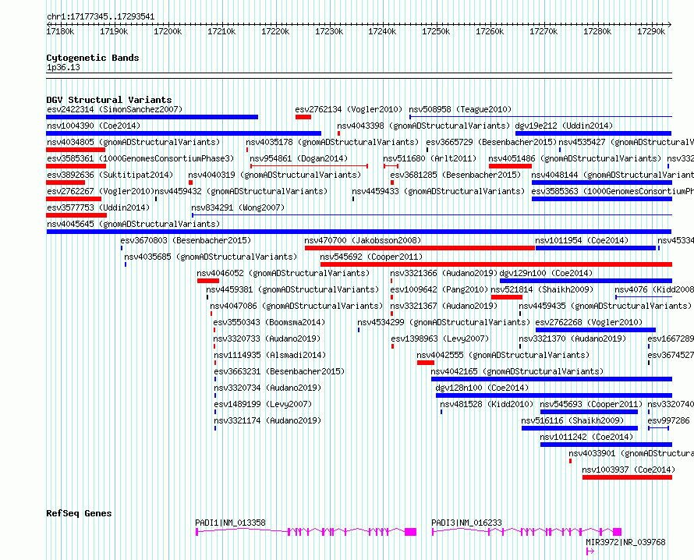
Task: Select the nsv4459381 gnomAD variant label
Action: (x=292, y=289)
